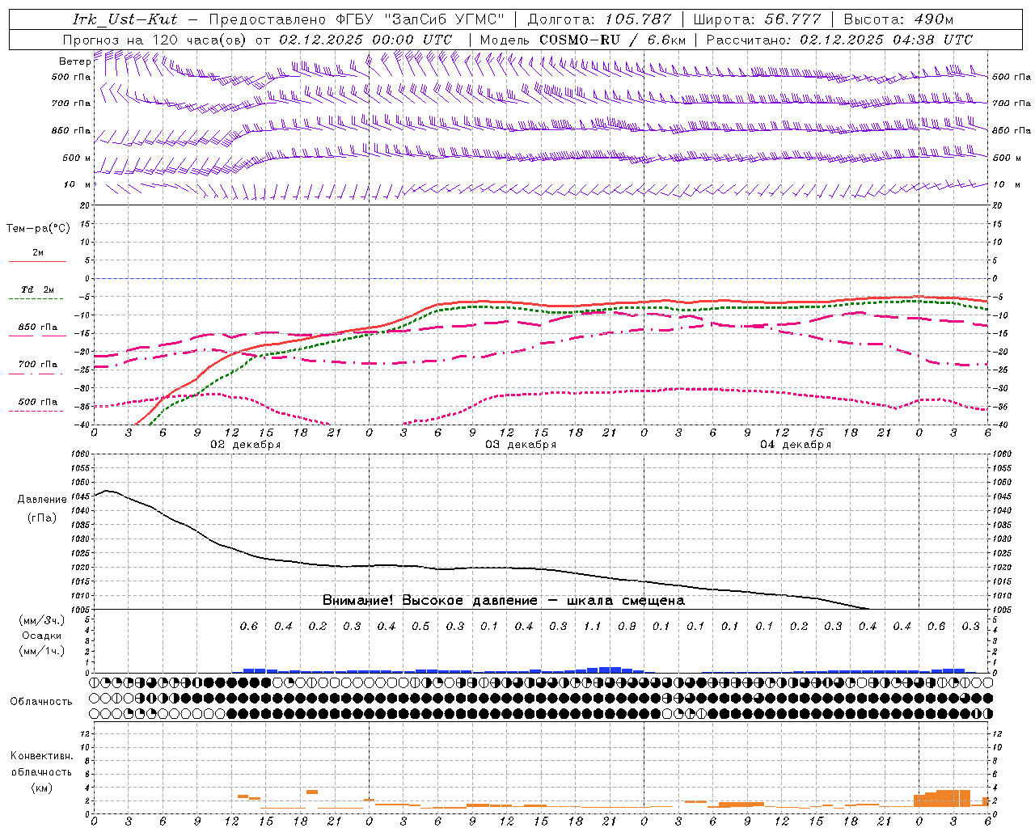The height and width of the screenshot is (828, 1035).
Task: Click the '10 м' wind level label on left
Action: point(77,185)
